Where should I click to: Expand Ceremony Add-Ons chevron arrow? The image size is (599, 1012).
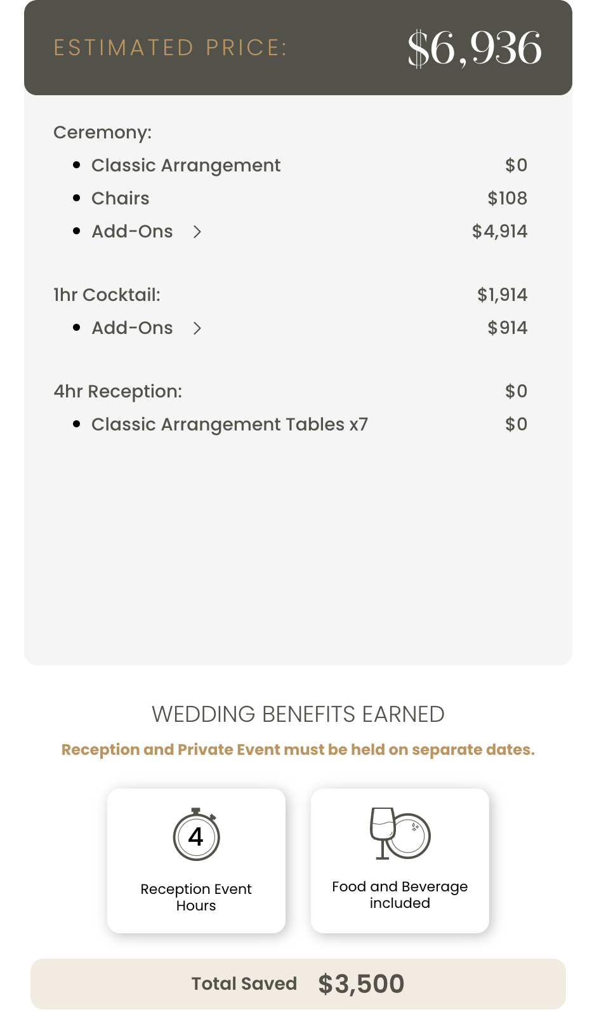[x=197, y=232]
